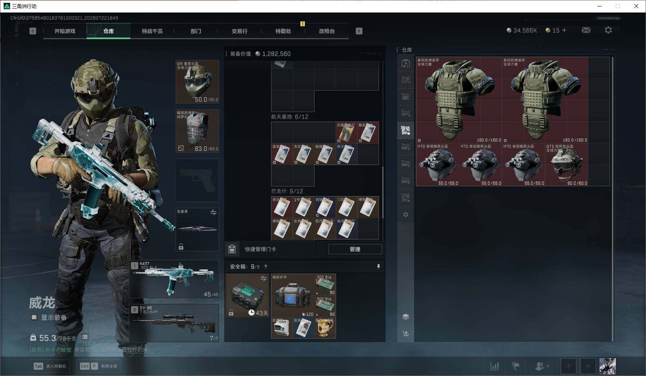Click the E key tab navigation icon

(359, 31)
